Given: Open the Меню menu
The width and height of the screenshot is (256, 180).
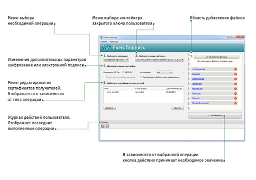Looking at the screenshot, I should tap(104, 42).
